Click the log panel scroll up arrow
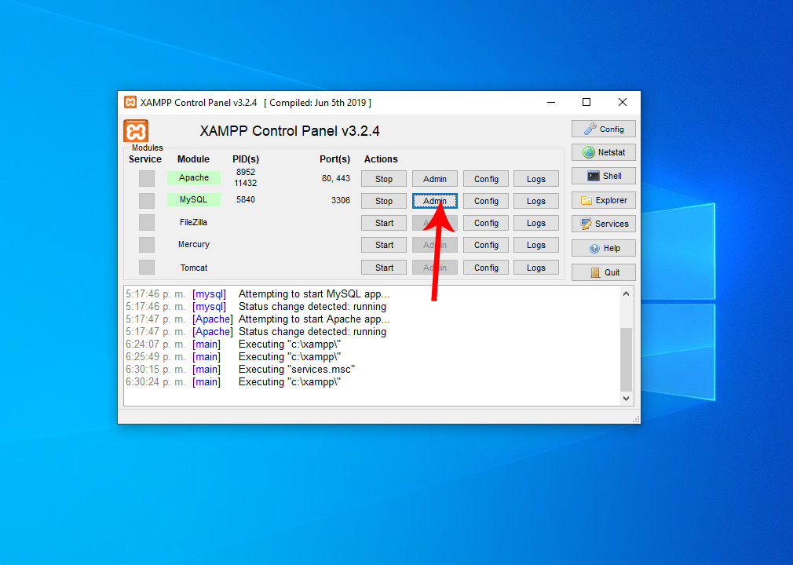 point(626,293)
